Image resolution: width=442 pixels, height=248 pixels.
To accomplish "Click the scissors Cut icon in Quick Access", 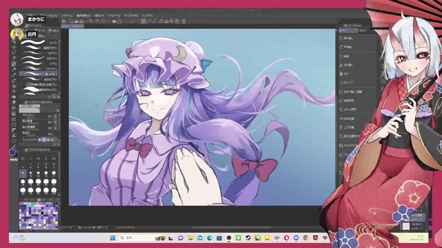I will click(340, 65).
